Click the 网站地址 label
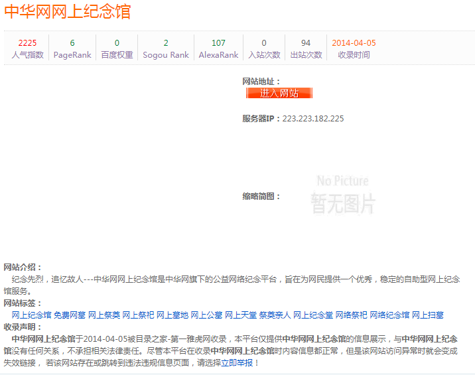The width and height of the screenshot is (475, 375). [x=261, y=82]
